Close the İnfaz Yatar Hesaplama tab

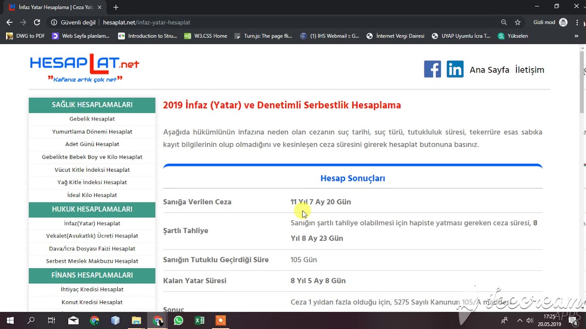100,7
